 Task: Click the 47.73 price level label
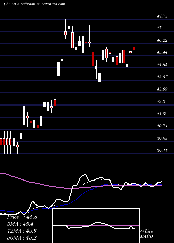[162, 16]
